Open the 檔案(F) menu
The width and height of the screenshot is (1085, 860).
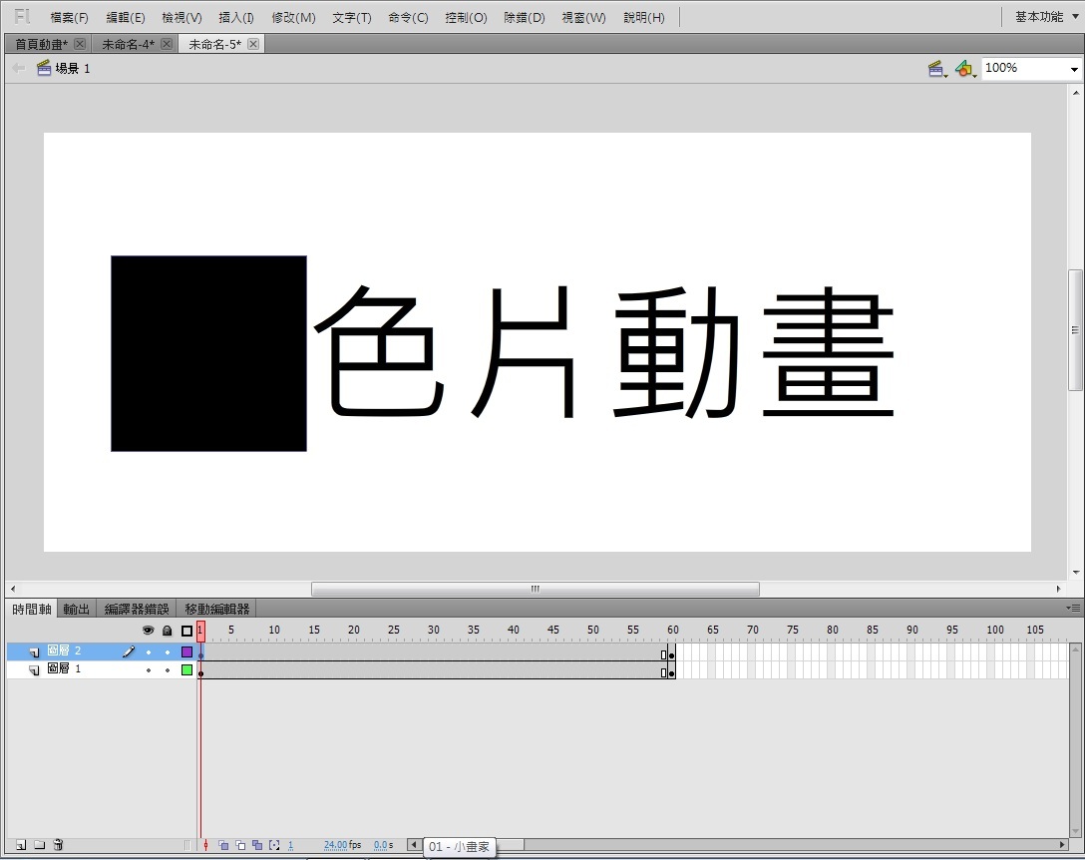click(x=69, y=17)
